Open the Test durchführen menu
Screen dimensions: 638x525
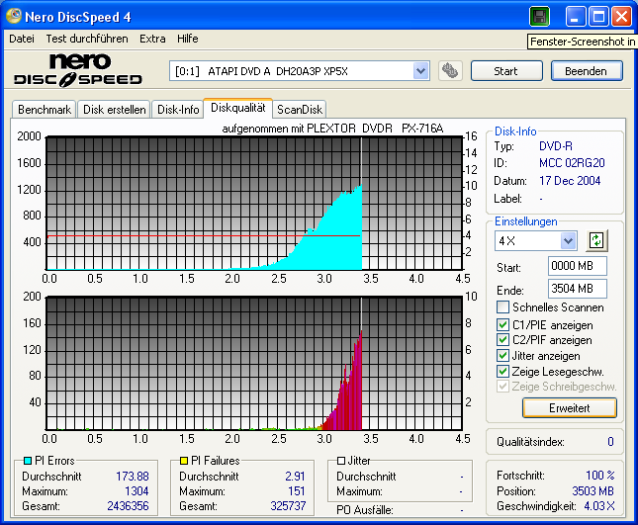[x=86, y=39]
